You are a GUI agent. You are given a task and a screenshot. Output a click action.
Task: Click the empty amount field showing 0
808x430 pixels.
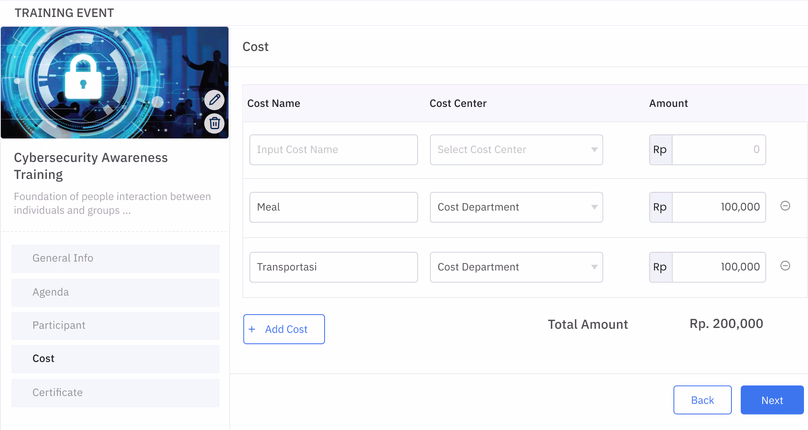click(x=718, y=150)
